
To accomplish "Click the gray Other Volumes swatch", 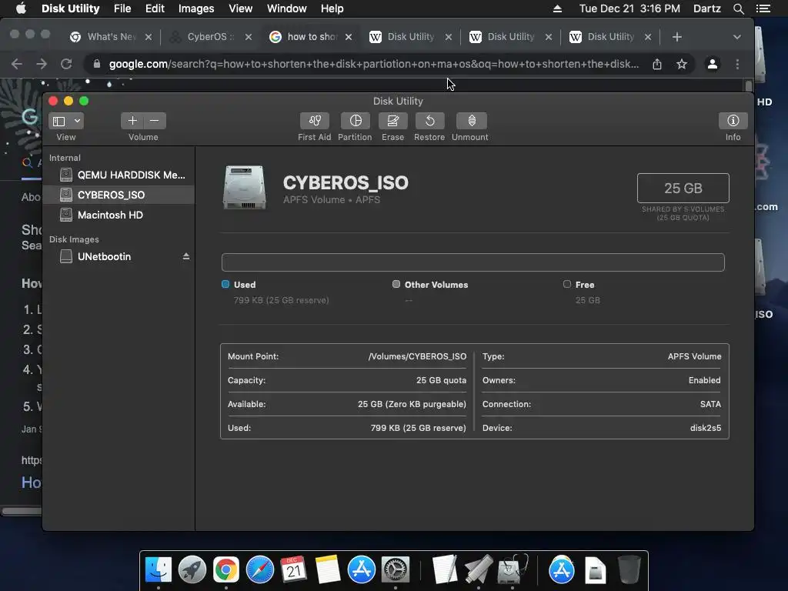I will (x=396, y=284).
